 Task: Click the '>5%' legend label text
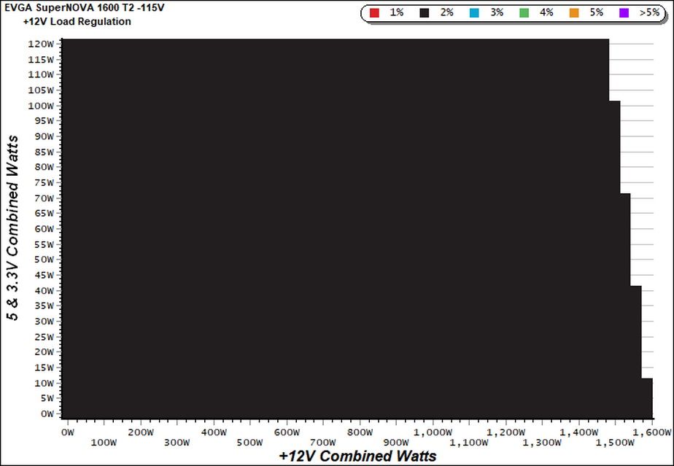[x=649, y=12]
